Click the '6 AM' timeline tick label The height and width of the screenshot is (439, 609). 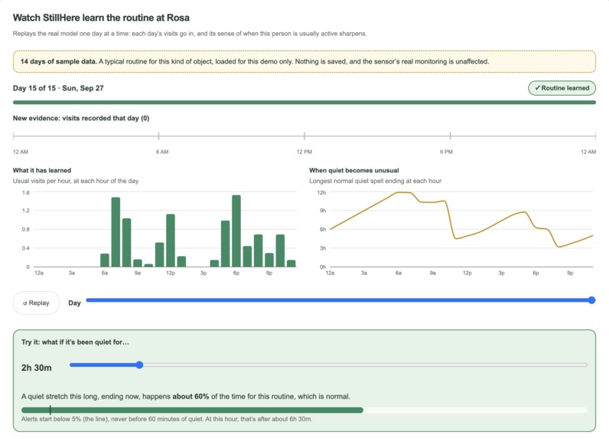tap(162, 152)
